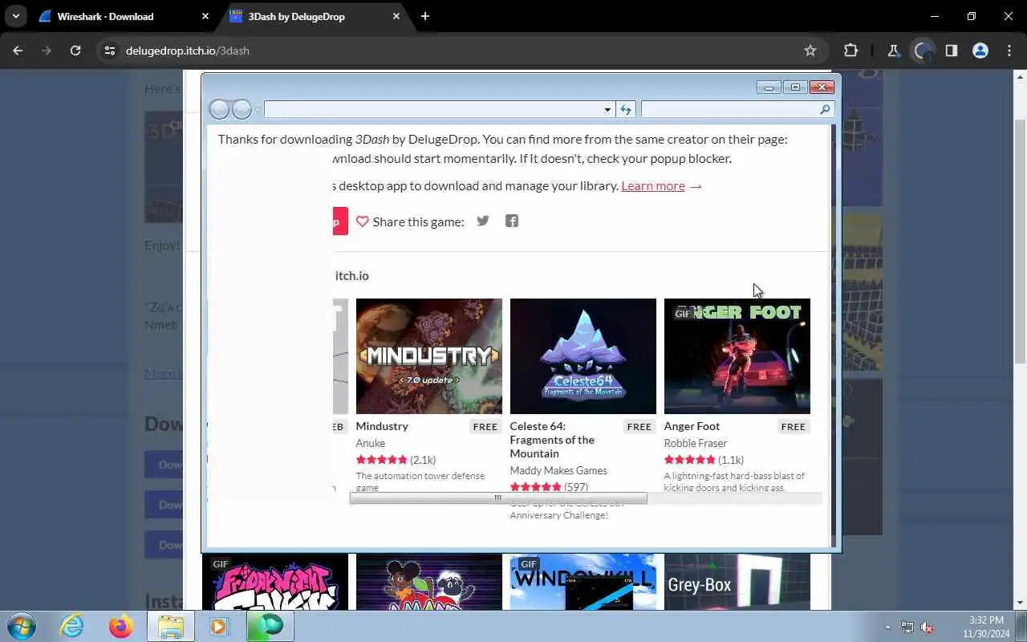Click the taskbar clock showing 3:32 PM
The width and height of the screenshot is (1027, 642).
tap(986, 627)
